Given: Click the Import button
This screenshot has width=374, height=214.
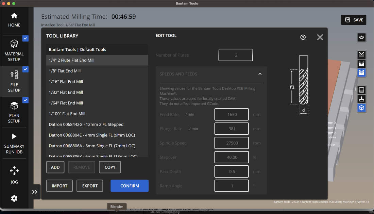Looking at the screenshot, I should point(60,186).
